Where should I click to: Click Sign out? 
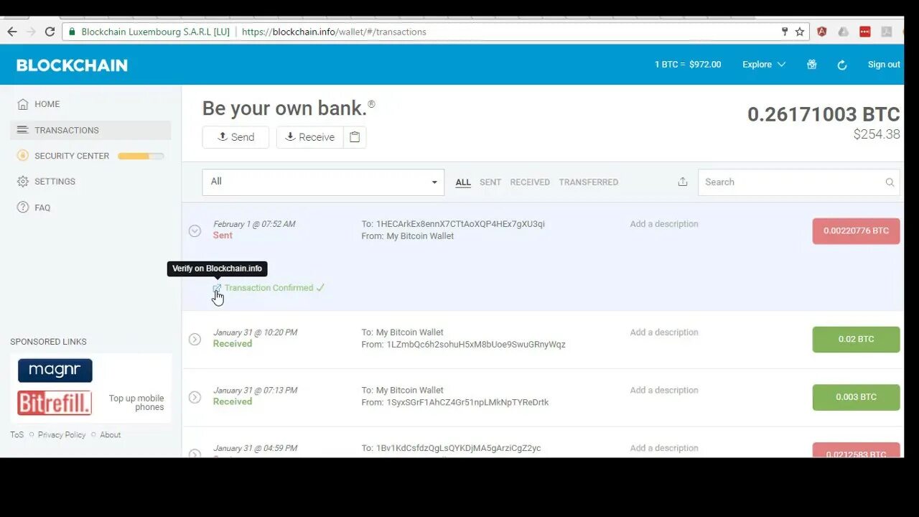884,65
